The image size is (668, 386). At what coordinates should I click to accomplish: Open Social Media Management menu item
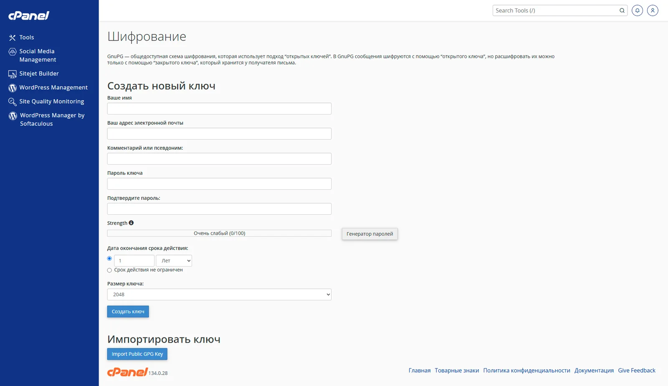click(38, 55)
